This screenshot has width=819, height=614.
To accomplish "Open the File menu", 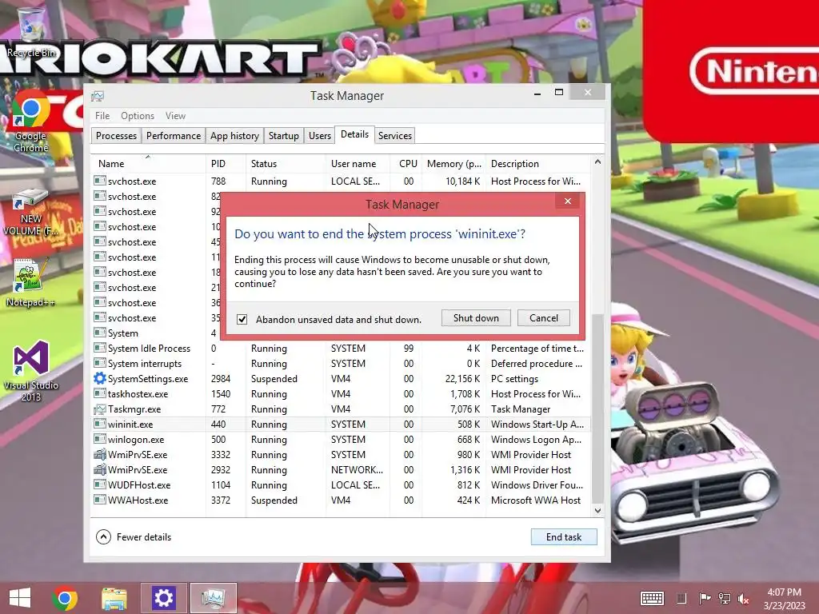I will (102, 116).
